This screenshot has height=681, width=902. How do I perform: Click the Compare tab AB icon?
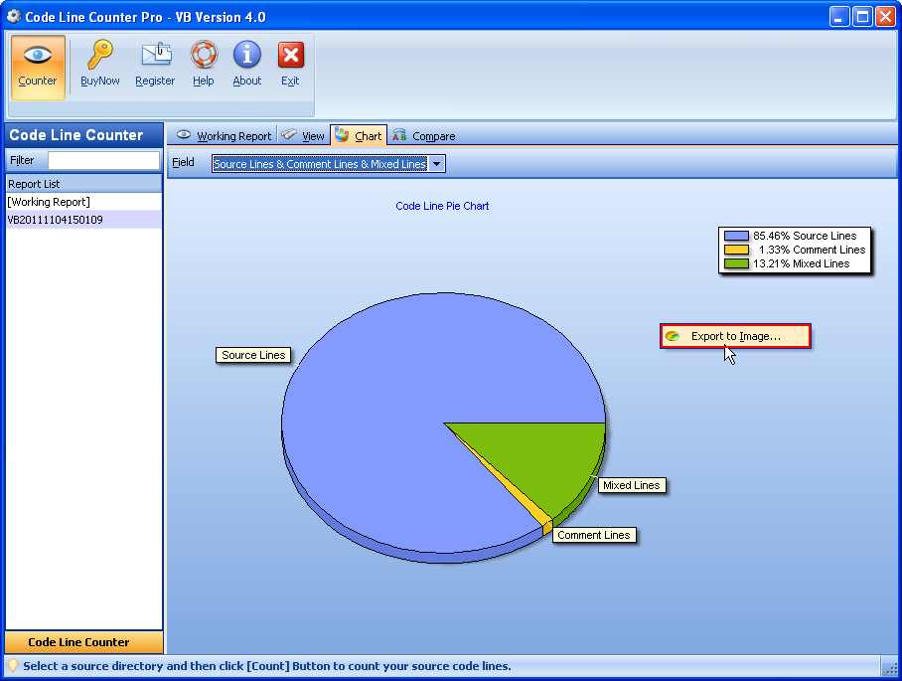coord(399,135)
